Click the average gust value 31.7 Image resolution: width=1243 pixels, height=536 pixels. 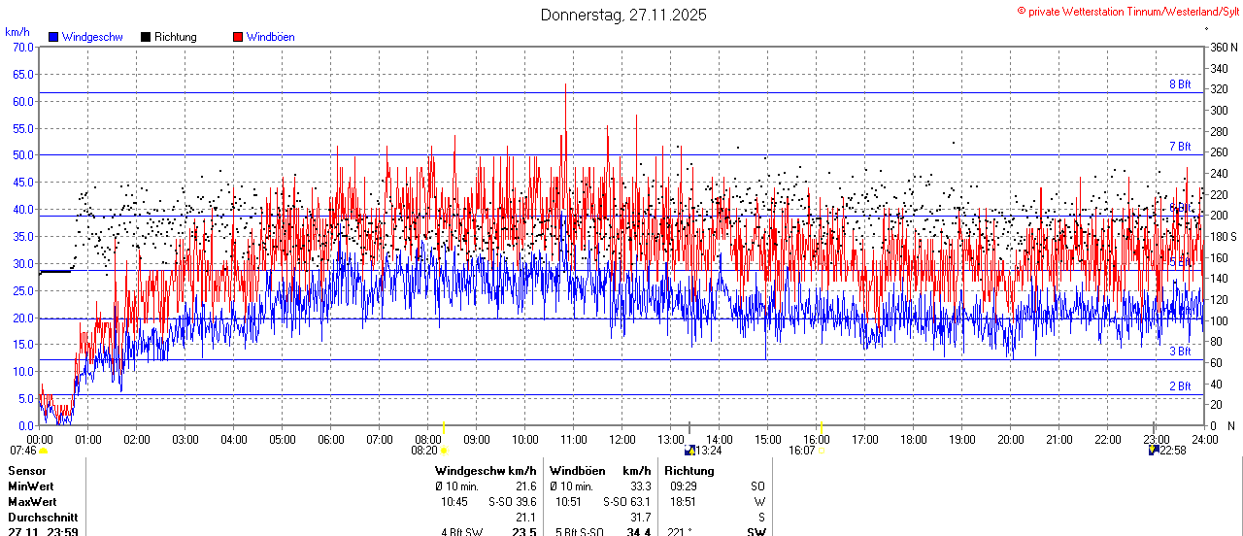pyautogui.click(x=640, y=518)
